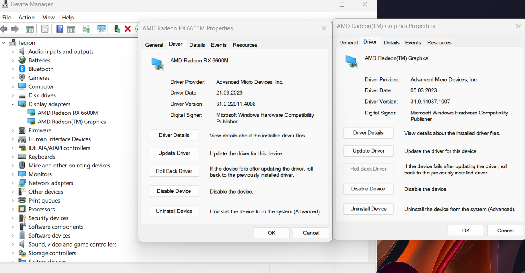The image size is (525, 273).
Task: Switch to Details tab in RX 6600M Properties
Action: click(197, 45)
